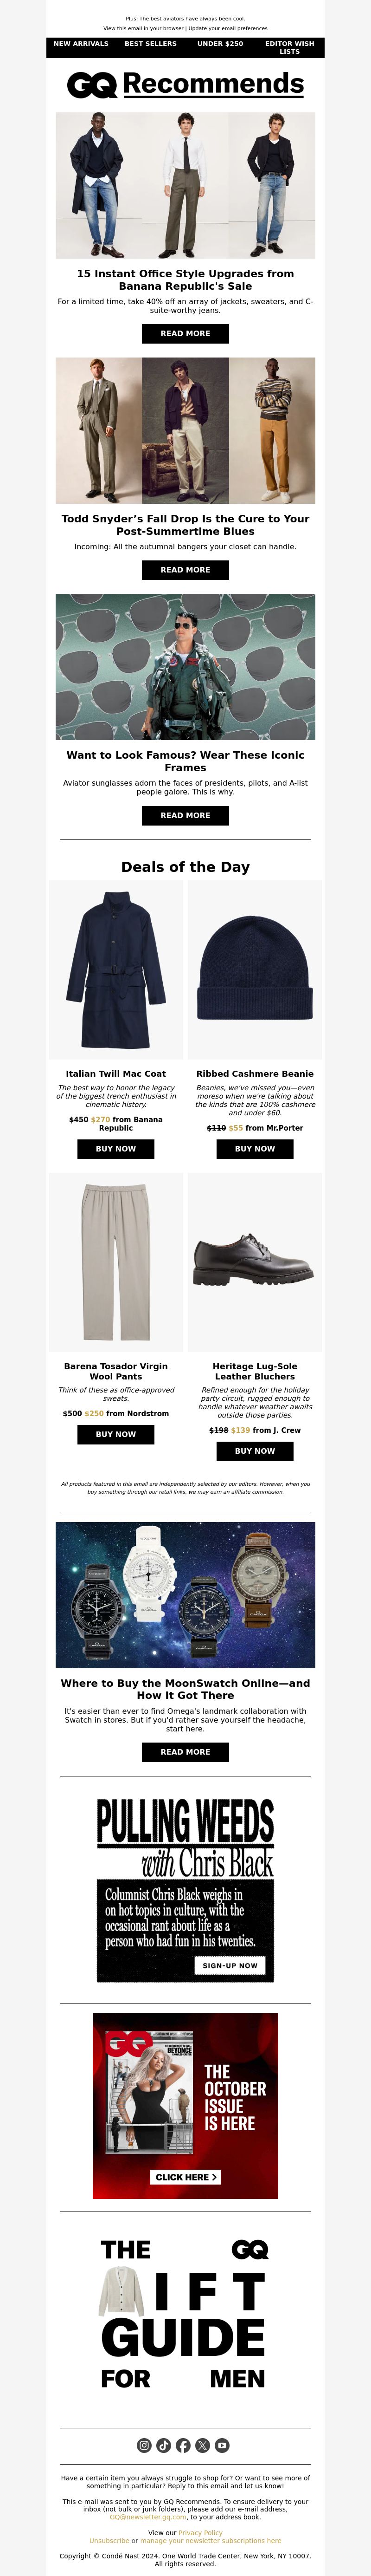Open the MoonSwatch watches image
Viewport: 371px width, 2576px height.
(185, 1595)
